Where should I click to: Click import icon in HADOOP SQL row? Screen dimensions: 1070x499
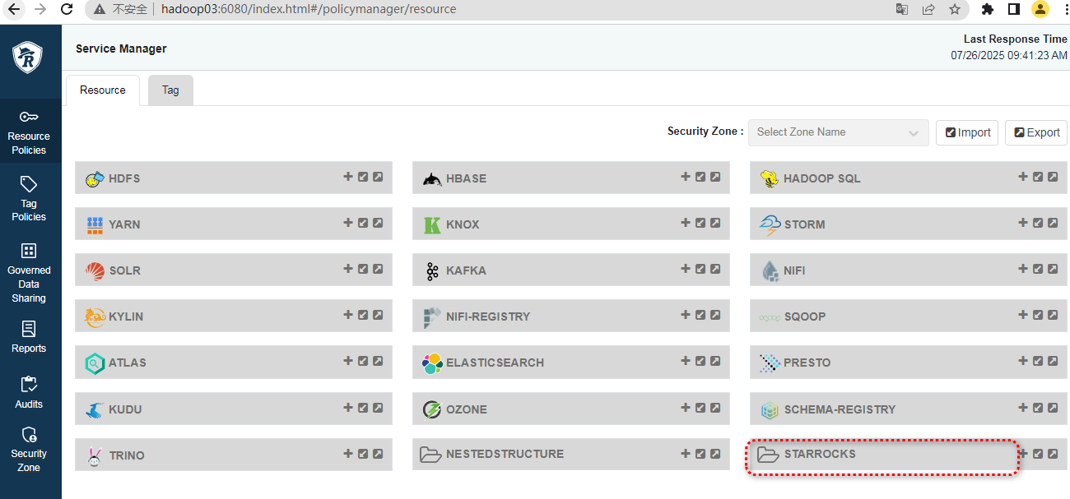[1038, 177]
